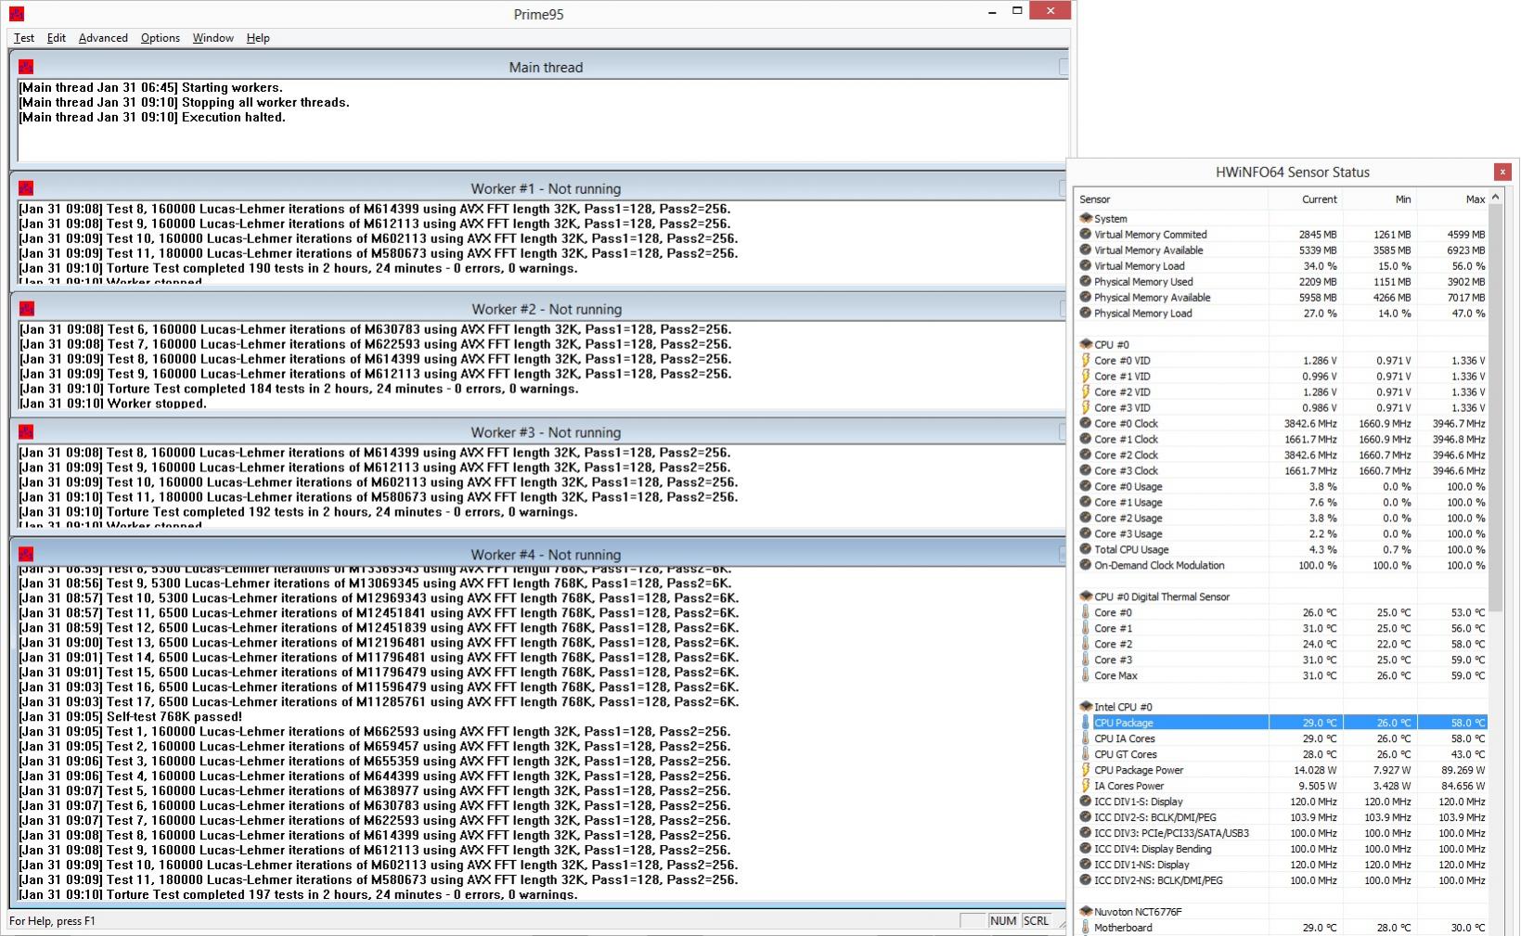This screenshot has height=936, width=1521.
Task: Open the Window menu
Action: (x=213, y=38)
